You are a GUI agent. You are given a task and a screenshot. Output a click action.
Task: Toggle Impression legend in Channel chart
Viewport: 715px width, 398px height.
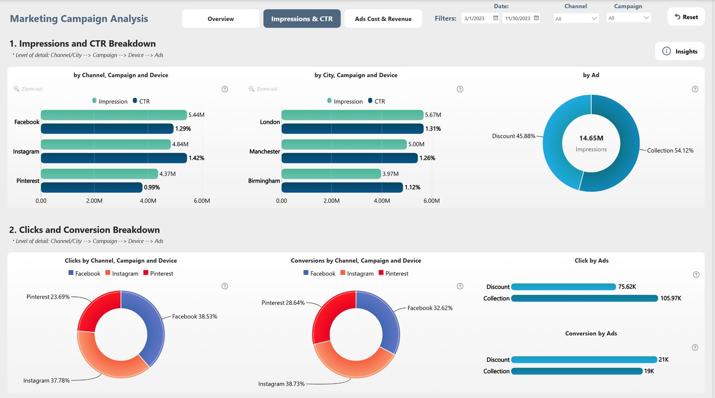[x=110, y=102]
